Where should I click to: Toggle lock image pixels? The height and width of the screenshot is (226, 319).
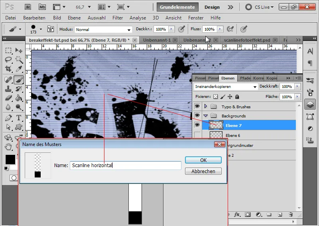tap(223, 97)
